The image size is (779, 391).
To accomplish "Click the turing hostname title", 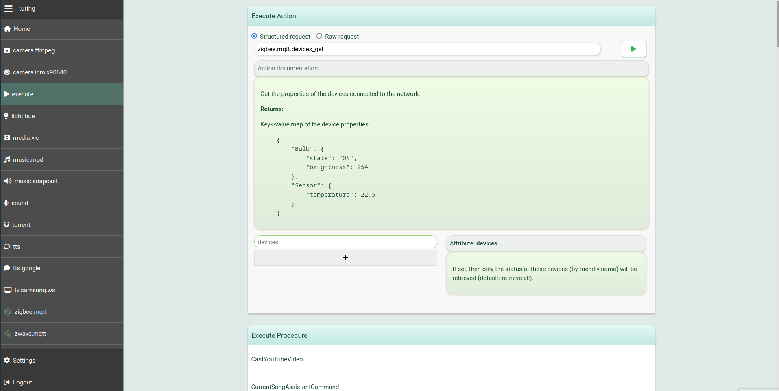I will pos(27,8).
